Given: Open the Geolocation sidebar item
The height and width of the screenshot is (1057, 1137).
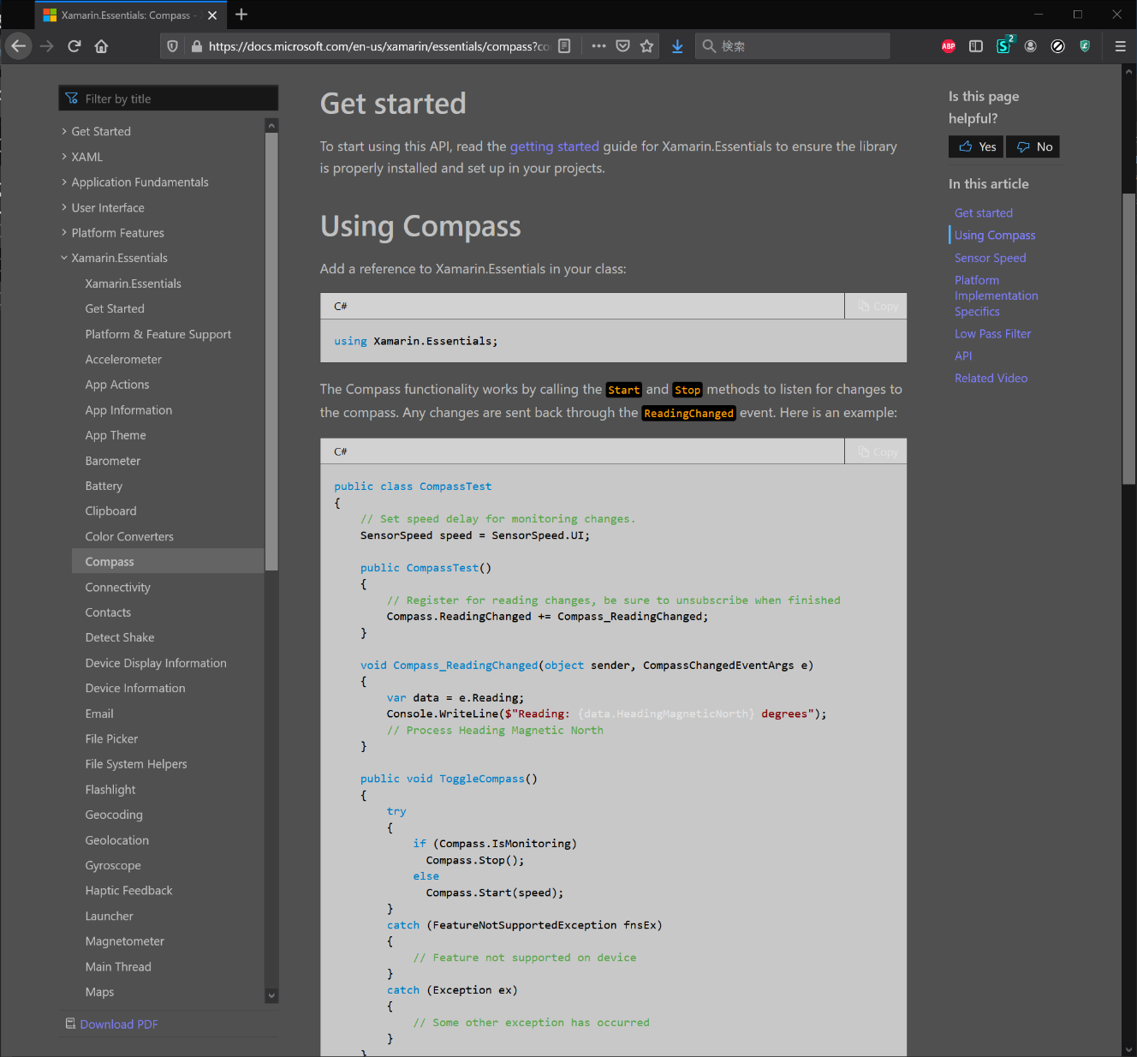Looking at the screenshot, I should pos(116,840).
